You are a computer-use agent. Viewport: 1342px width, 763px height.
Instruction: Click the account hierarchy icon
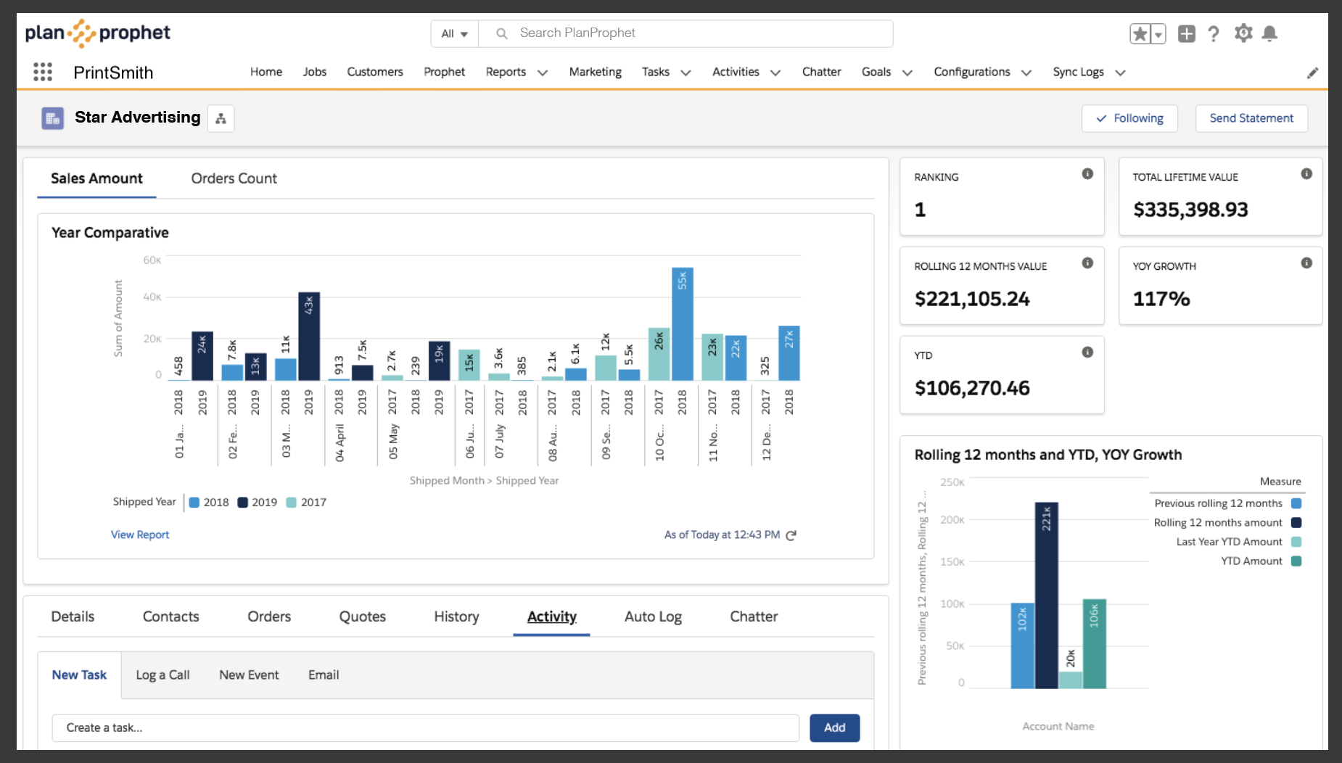tap(221, 118)
